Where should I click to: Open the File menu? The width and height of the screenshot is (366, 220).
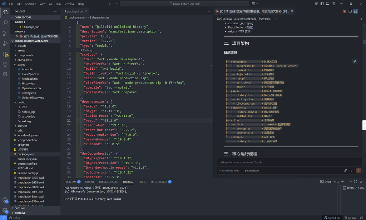[x=11, y=4]
